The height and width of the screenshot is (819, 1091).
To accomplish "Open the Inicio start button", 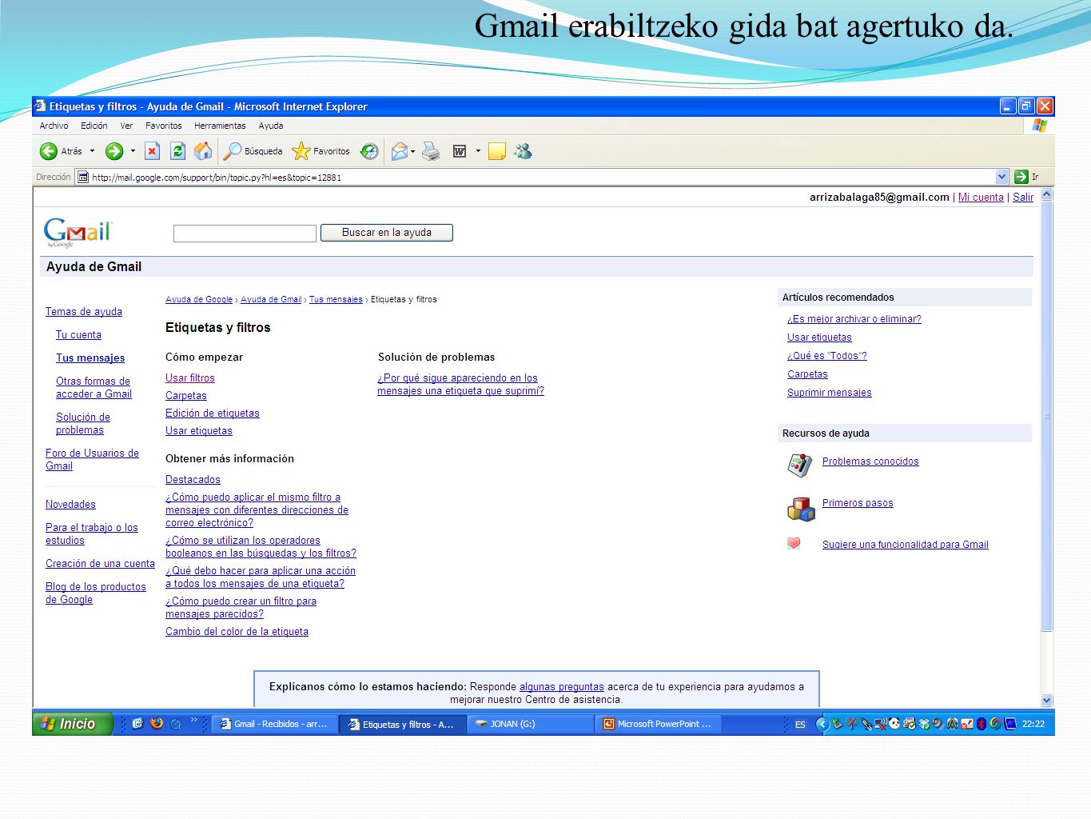I will [x=72, y=724].
